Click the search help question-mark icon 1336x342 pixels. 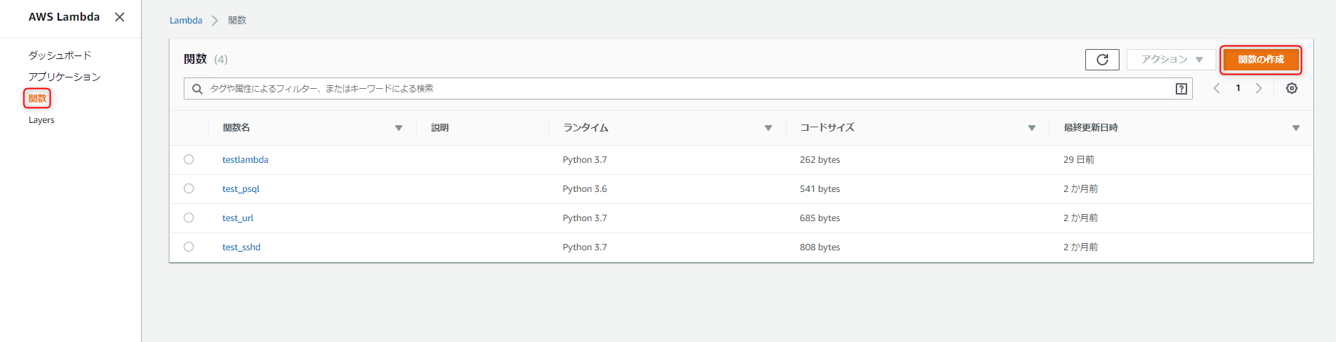1181,89
